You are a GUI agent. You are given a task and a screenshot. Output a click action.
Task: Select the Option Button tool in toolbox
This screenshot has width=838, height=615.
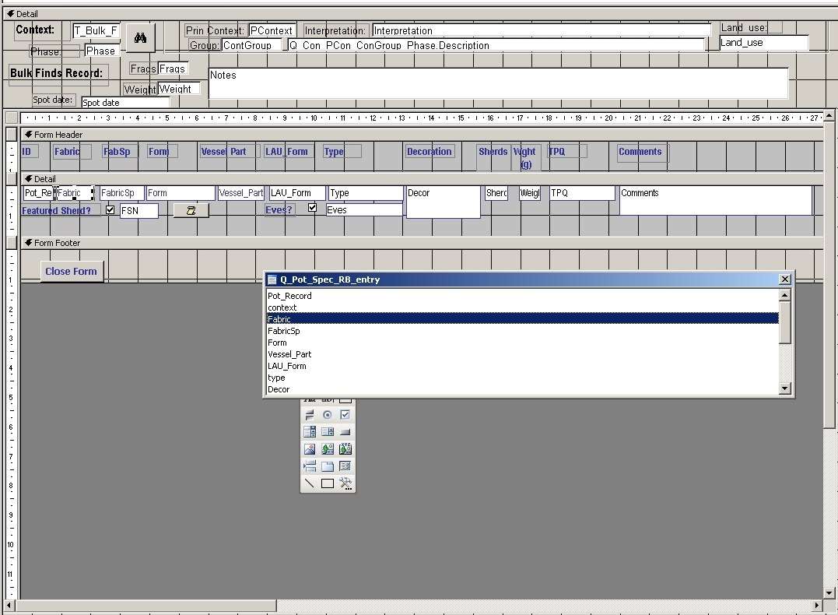point(327,414)
